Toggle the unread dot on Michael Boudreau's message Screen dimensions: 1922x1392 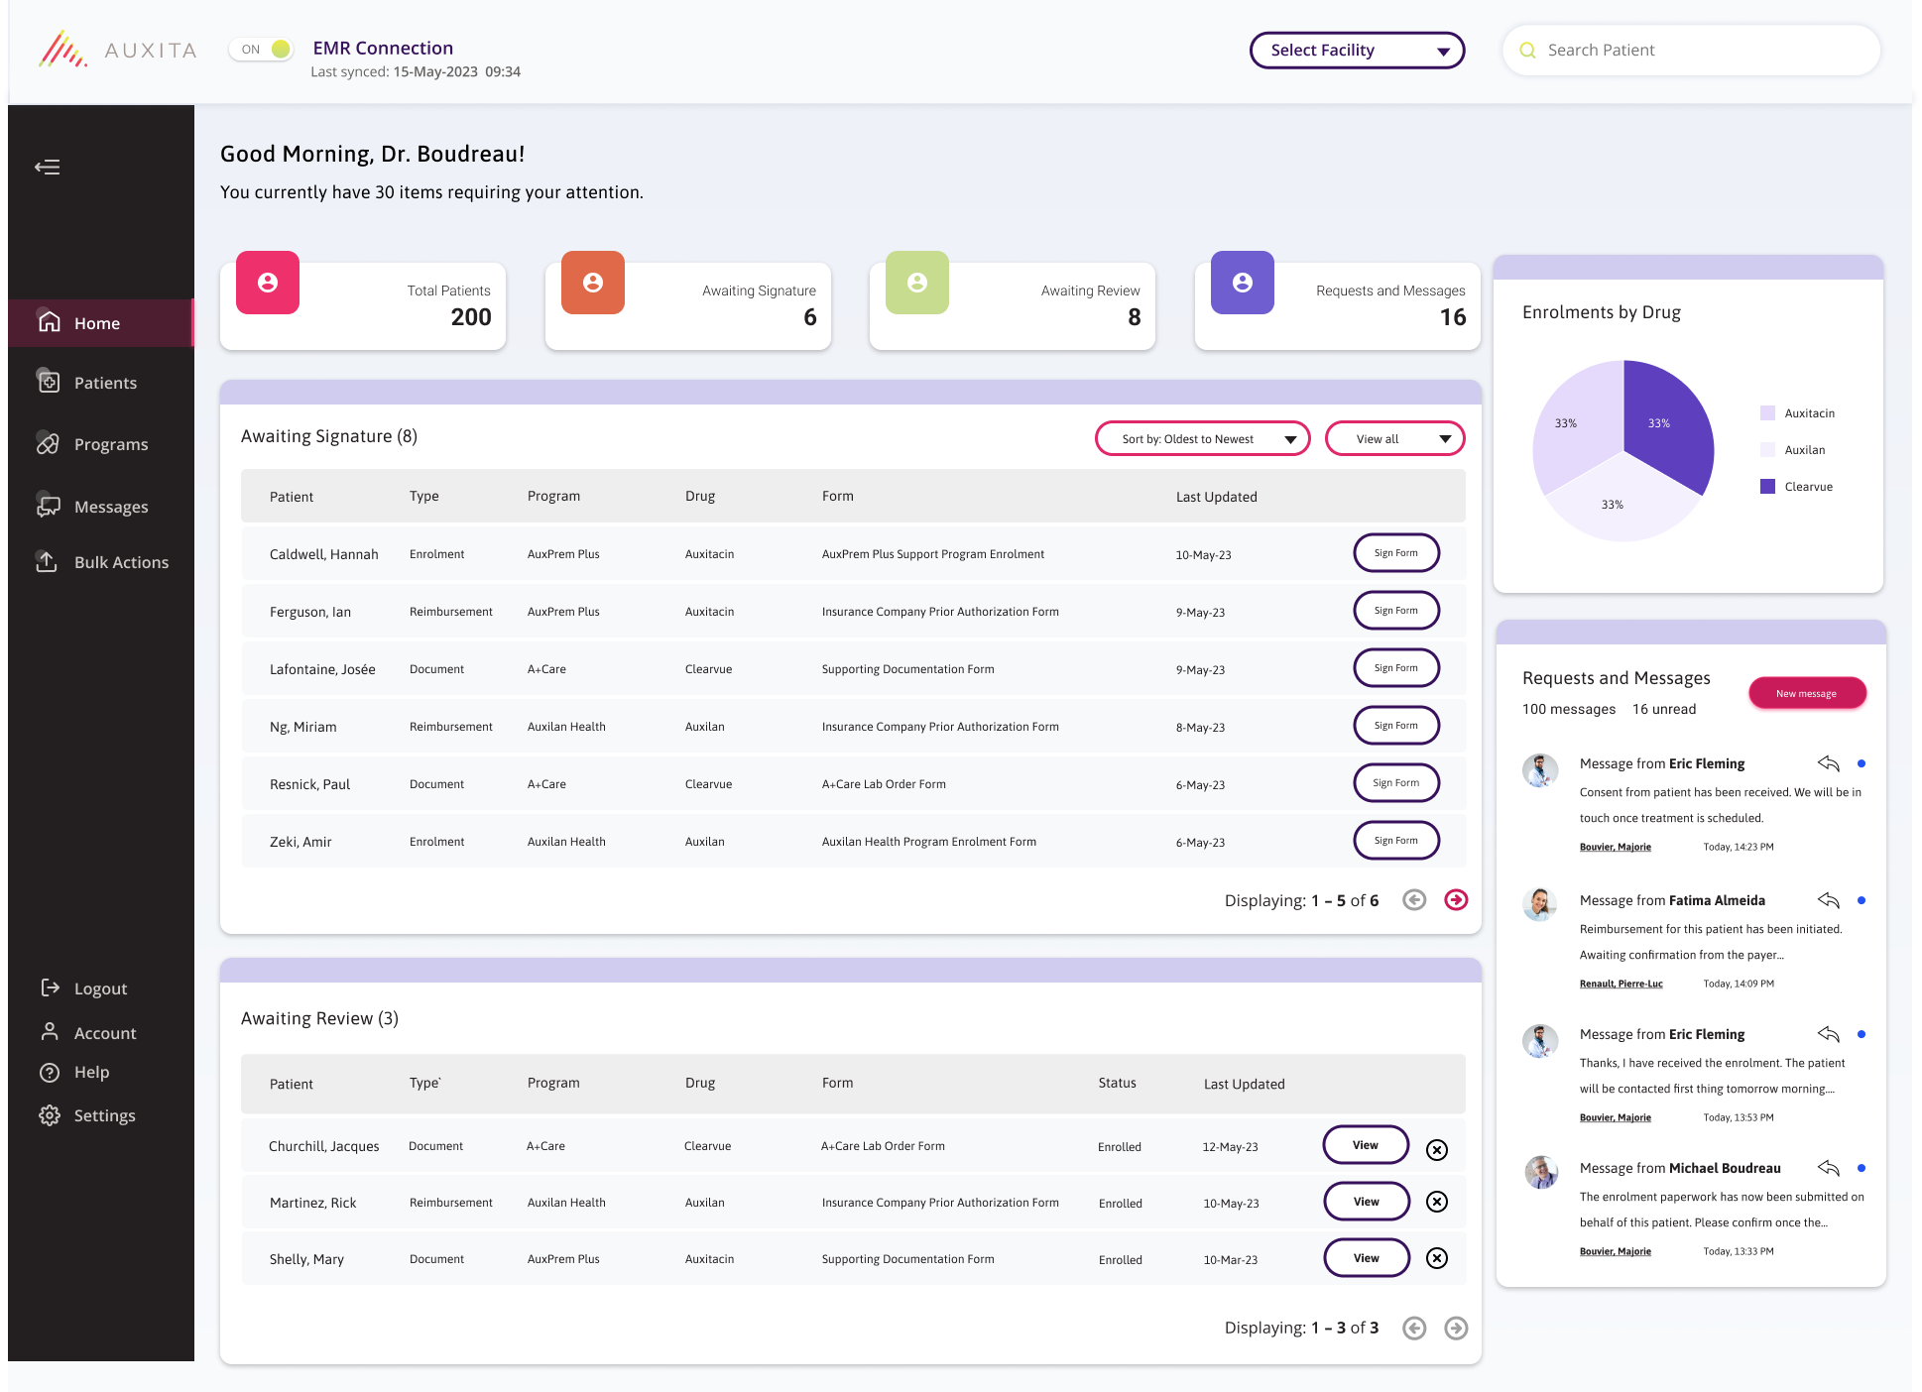[1861, 1168]
